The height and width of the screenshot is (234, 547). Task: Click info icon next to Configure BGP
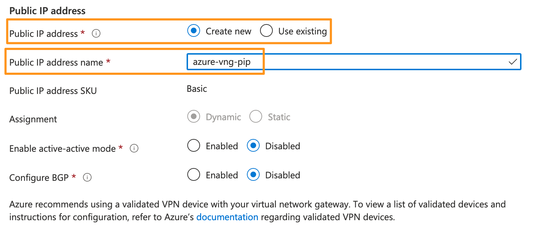point(87,177)
